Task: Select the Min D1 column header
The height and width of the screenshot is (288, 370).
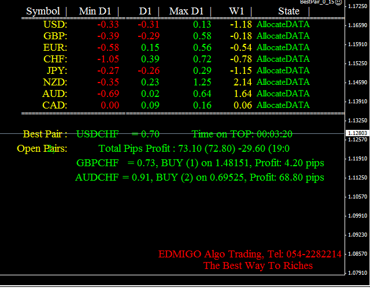Action: pyautogui.click(x=95, y=11)
